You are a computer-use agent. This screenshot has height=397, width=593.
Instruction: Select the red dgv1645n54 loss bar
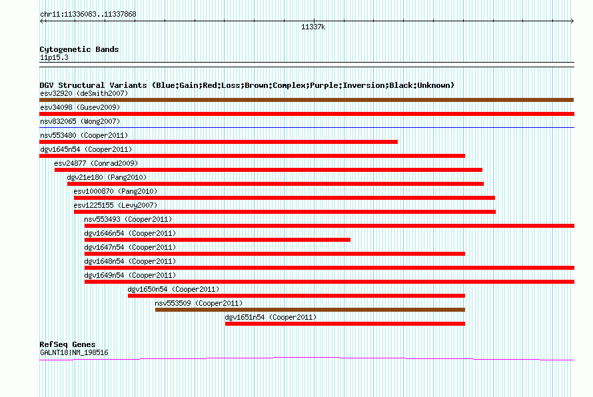tap(252, 156)
